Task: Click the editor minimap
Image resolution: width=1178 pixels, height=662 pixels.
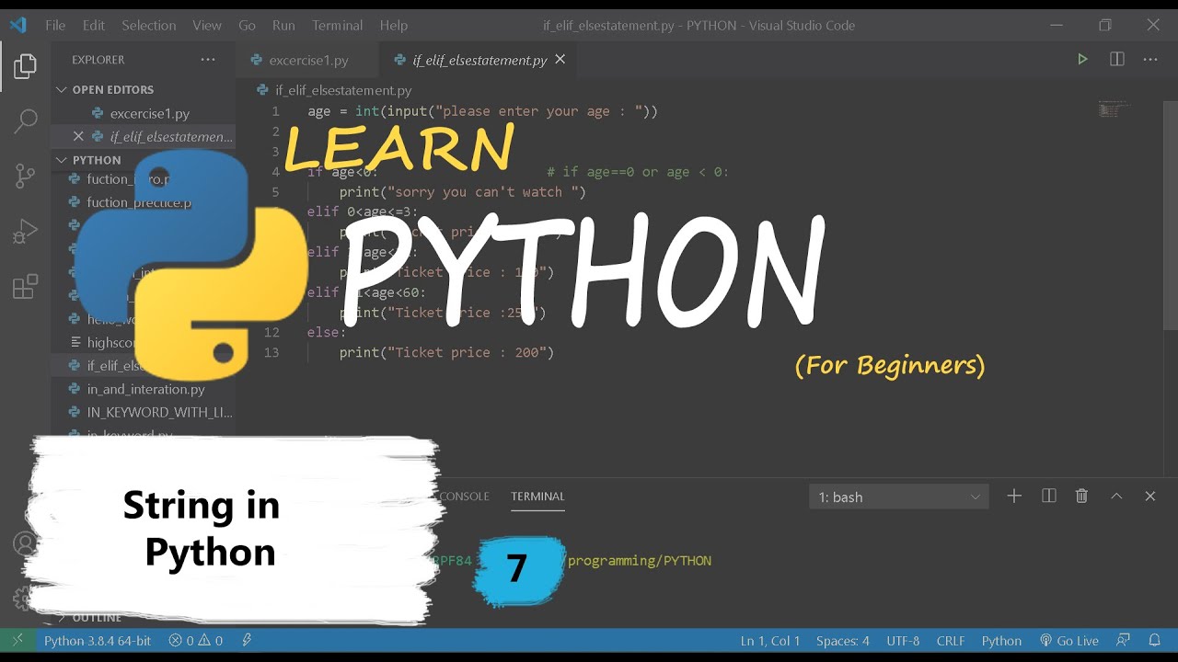Action: coord(1114,110)
